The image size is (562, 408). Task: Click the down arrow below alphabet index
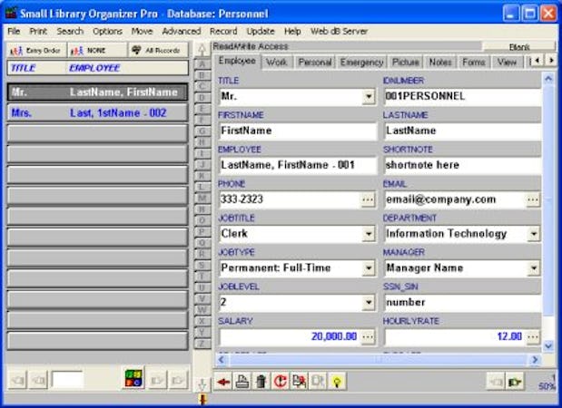202,384
